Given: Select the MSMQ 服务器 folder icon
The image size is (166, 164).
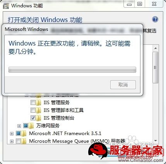Looking at the screenshot, I should click(24, 141).
